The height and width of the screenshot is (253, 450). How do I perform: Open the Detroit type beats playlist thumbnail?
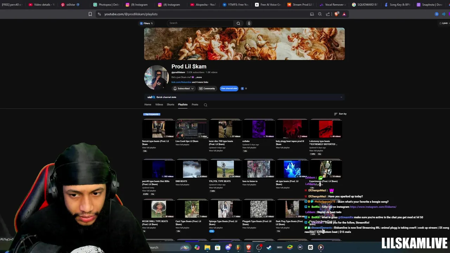pyautogui.click(x=158, y=129)
